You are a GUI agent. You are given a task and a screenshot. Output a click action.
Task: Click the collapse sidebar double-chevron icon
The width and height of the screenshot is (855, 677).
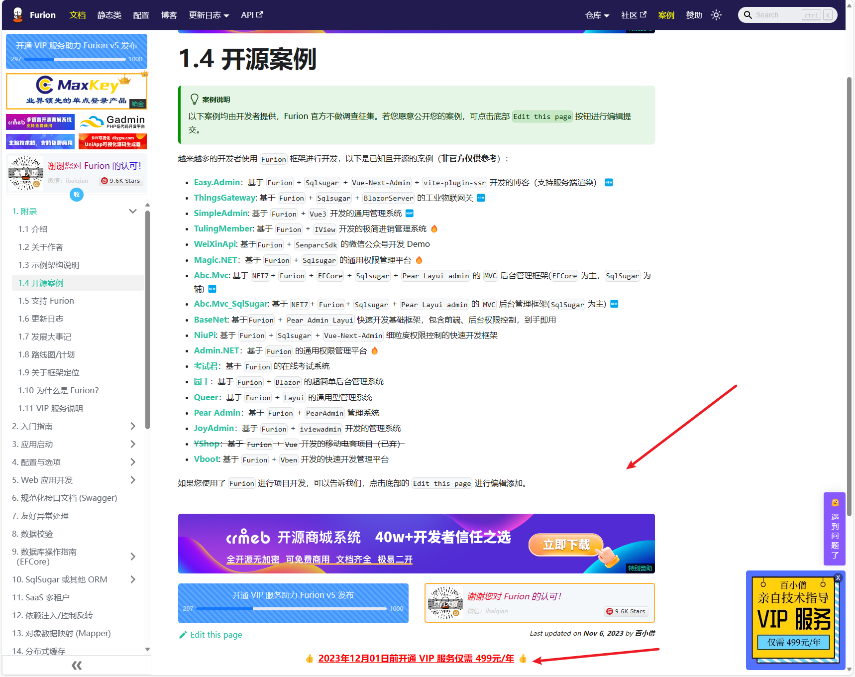coord(77,666)
